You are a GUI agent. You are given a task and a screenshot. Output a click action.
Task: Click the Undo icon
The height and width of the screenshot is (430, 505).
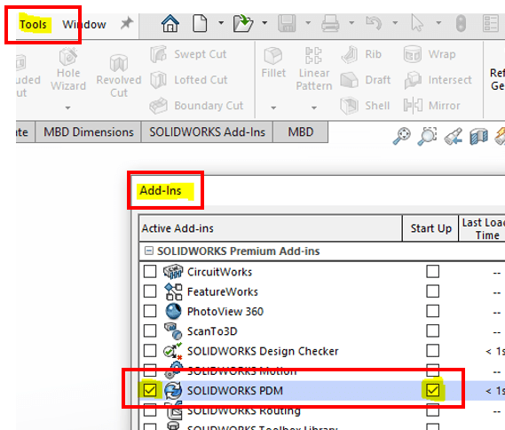374,23
